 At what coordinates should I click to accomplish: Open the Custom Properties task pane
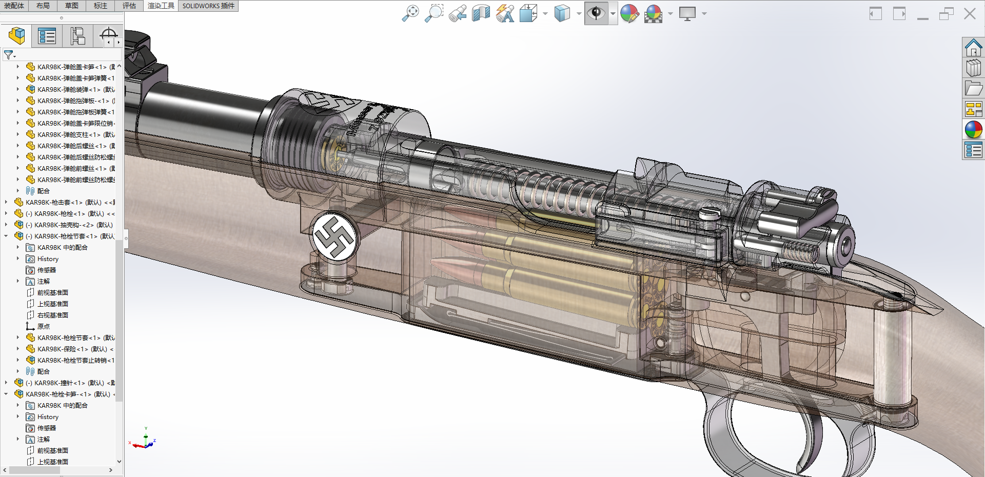click(973, 150)
